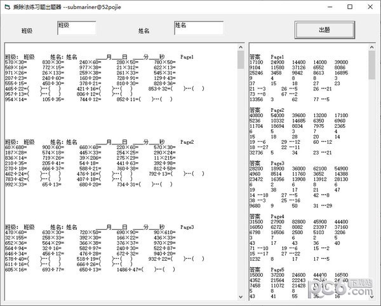Click problem 932÷22=( )…( ) on Page3
The height and width of the screenshot is (306, 381).
coord(176,259)
